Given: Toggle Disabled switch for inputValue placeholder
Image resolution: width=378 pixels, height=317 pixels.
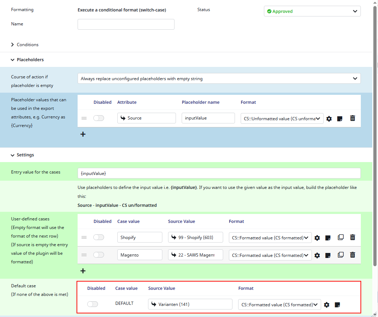Looking at the screenshot, I should [99, 118].
